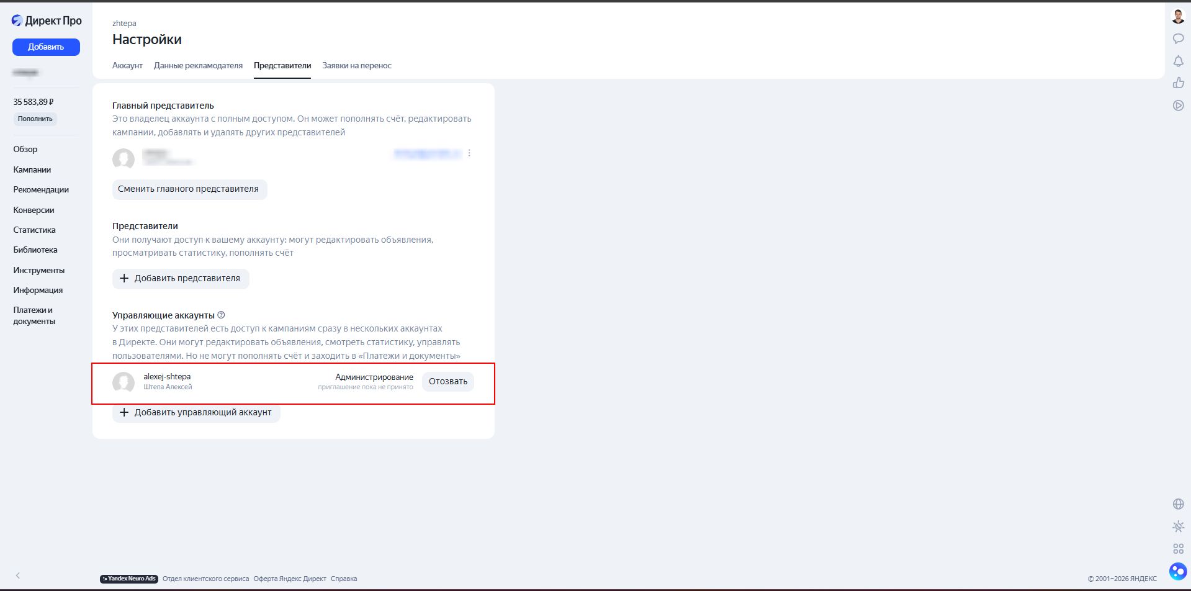Open Обзор in the sidebar
This screenshot has height=591, width=1191.
point(25,149)
